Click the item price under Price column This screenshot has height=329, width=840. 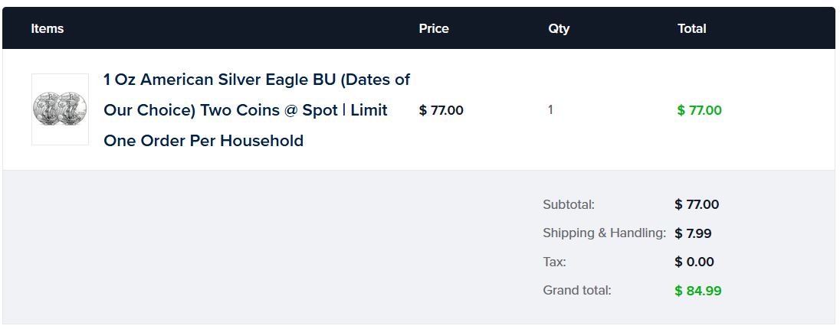(441, 110)
